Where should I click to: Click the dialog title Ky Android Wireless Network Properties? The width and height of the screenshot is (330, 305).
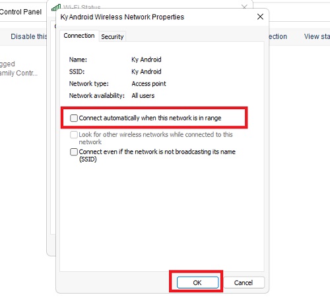tap(122, 17)
